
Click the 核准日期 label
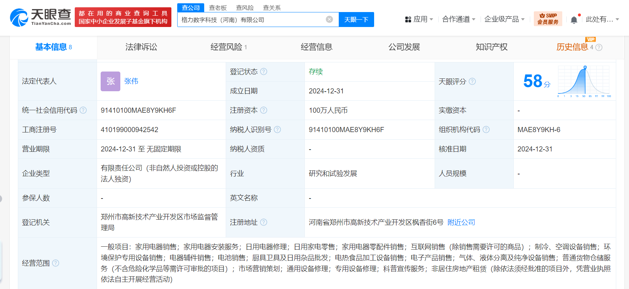453,149
